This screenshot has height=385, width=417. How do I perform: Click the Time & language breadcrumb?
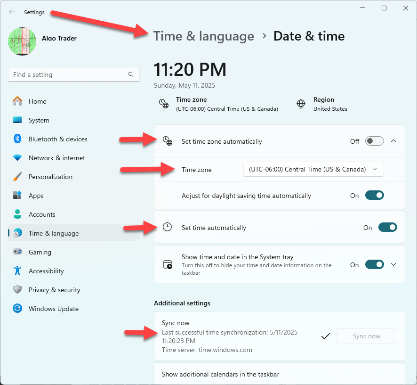click(x=203, y=36)
